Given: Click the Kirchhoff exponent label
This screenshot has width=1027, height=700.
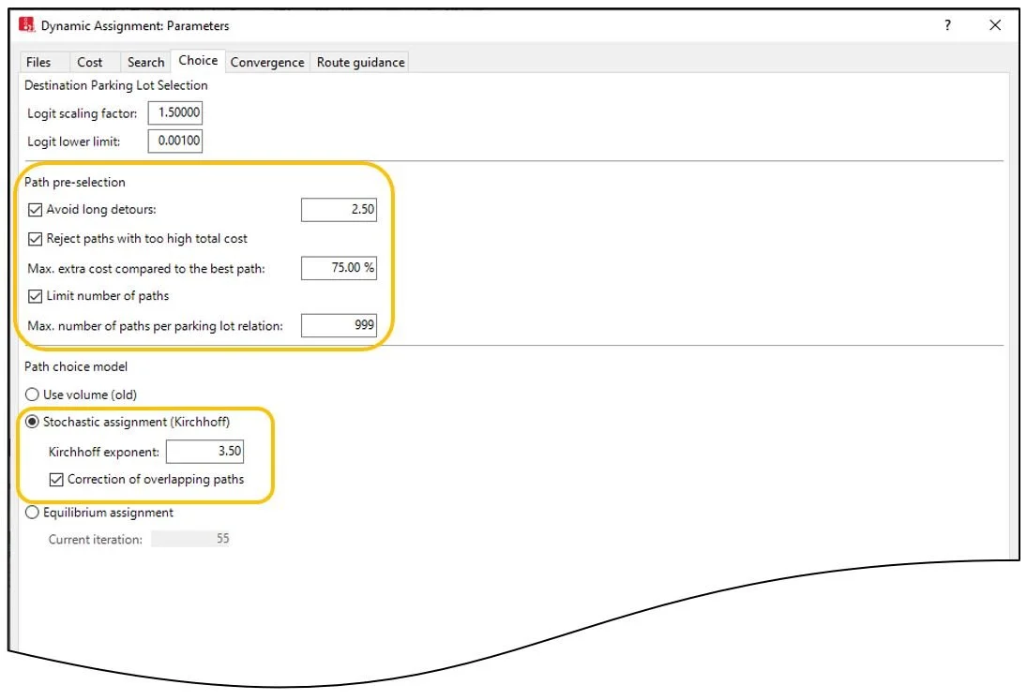Looking at the screenshot, I should [103, 452].
